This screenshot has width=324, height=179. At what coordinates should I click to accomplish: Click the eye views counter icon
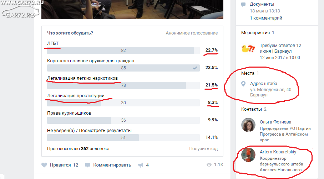coord(209,165)
